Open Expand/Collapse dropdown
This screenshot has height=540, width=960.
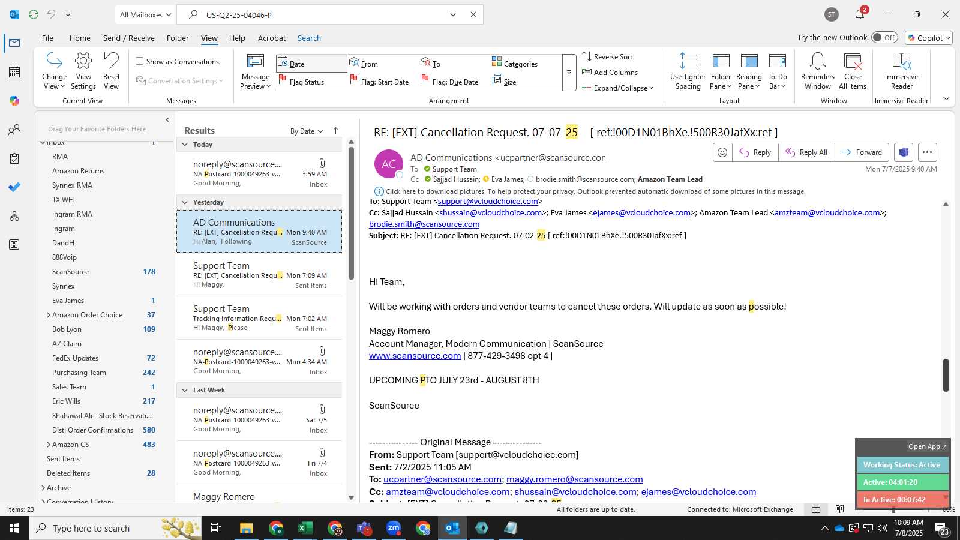pyautogui.click(x=617, y=88)
